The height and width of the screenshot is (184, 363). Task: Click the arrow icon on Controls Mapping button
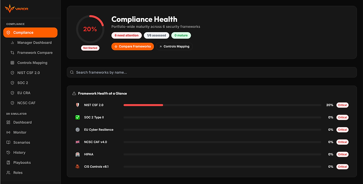(160, 47)
